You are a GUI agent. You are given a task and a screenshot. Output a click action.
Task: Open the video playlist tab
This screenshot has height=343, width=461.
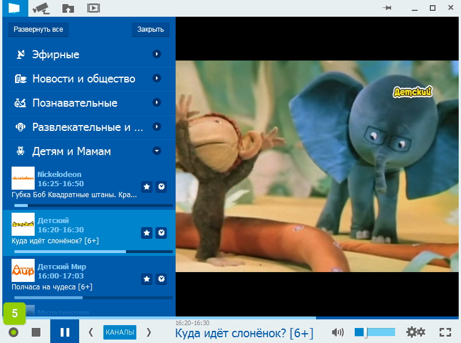point(94,8)
